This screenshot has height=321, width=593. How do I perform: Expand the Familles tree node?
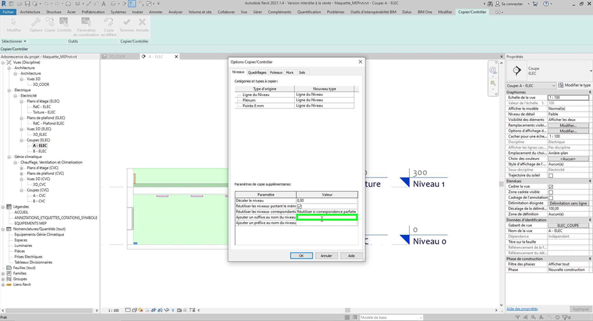tap(3, 273)
